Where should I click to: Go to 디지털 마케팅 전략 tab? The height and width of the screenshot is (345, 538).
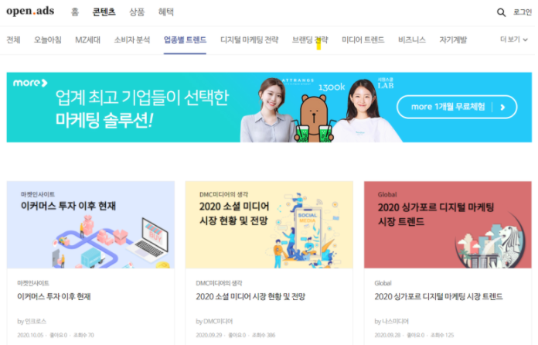coord(249,39)
